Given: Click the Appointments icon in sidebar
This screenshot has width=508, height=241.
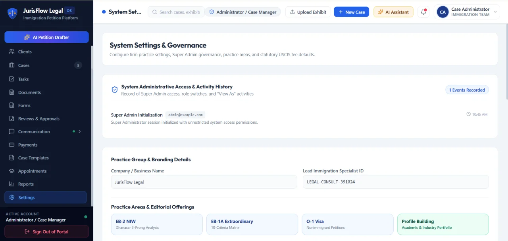Looking at the screenshot, I should tap(12, 171).
